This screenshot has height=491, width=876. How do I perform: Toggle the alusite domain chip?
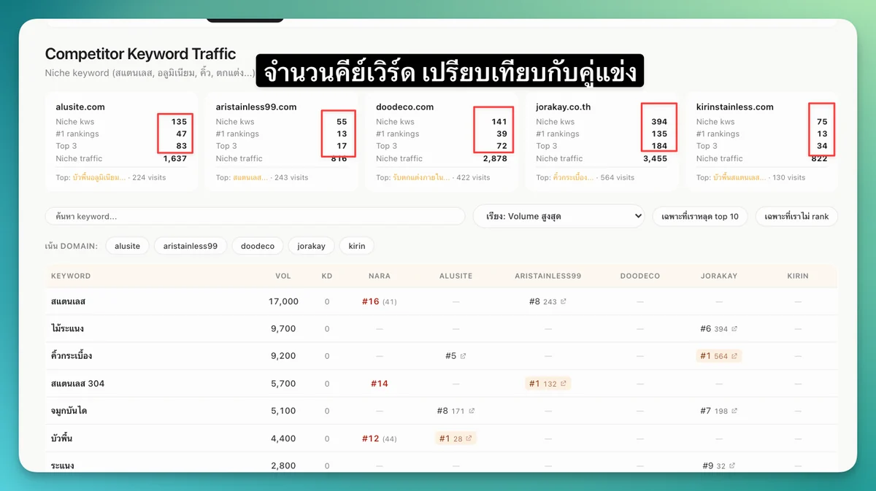coord(127,246)
